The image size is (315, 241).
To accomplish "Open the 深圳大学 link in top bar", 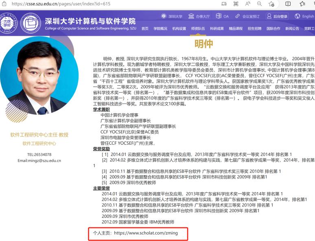I will pyautogui.click(x=175, y=16).
